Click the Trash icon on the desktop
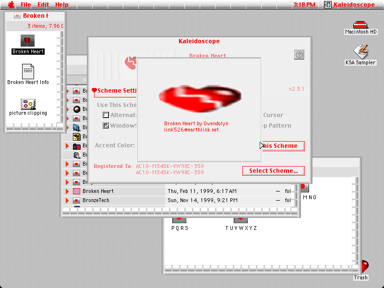 tap(365, 266)
